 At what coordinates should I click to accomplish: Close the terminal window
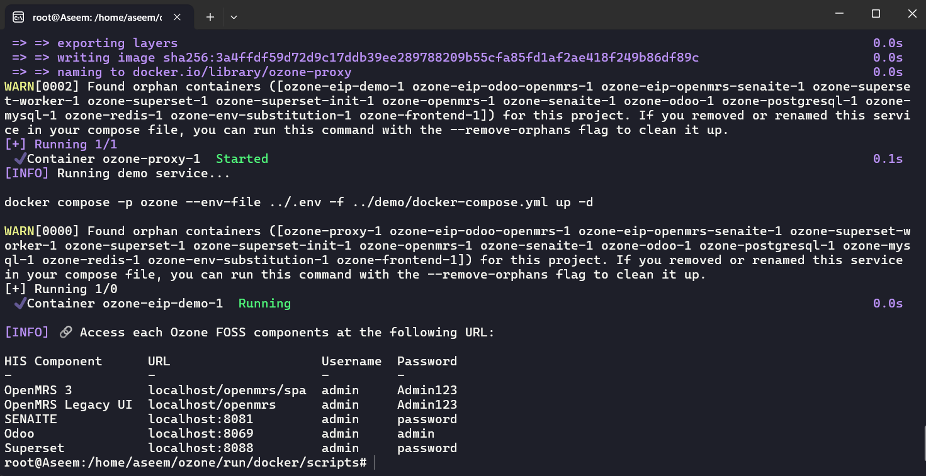[912, 14]
